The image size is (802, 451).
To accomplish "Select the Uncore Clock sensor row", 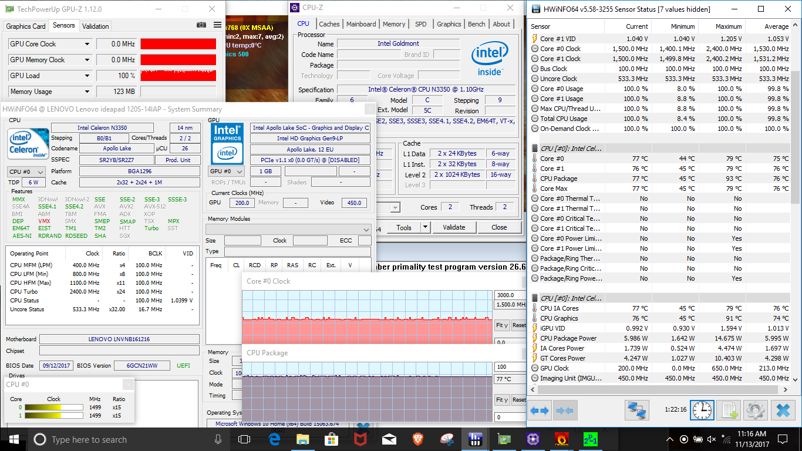I will pos(660,79).
